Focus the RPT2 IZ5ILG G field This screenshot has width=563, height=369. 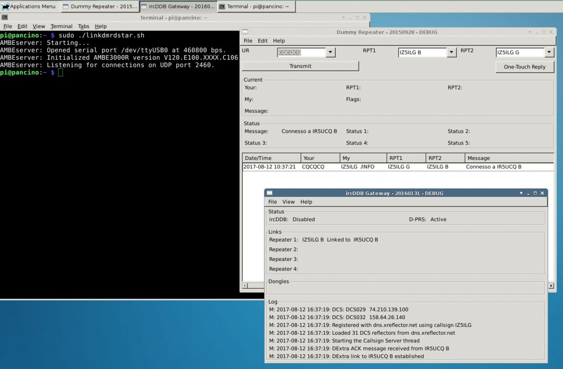[x=520, y=52]
